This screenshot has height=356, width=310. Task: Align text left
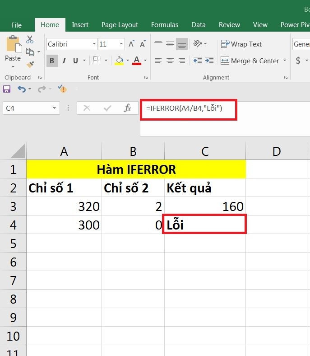coord(158,61)
